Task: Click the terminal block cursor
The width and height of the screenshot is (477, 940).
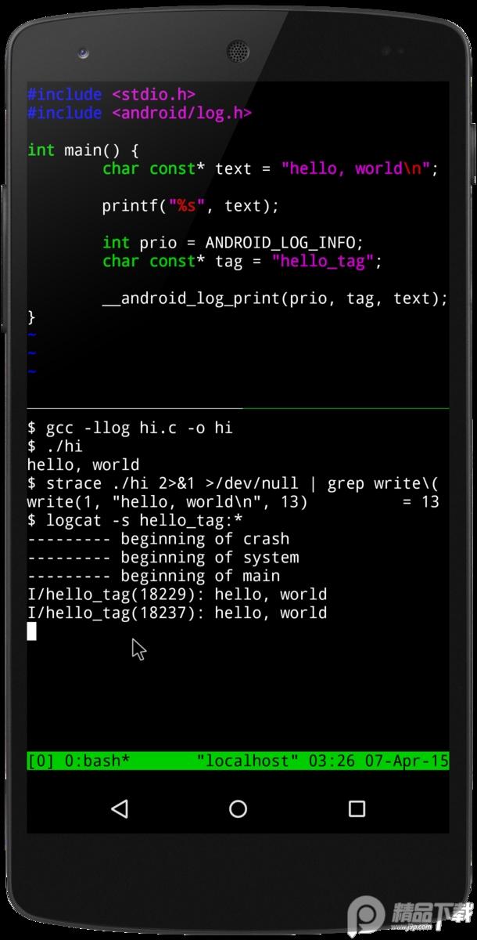Action: pos(31,631)
